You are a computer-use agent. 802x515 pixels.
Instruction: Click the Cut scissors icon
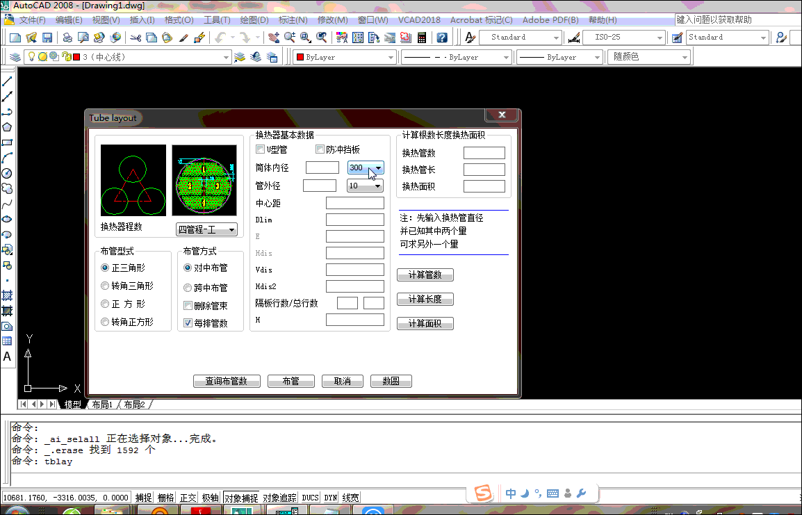[x=136, y=38]
